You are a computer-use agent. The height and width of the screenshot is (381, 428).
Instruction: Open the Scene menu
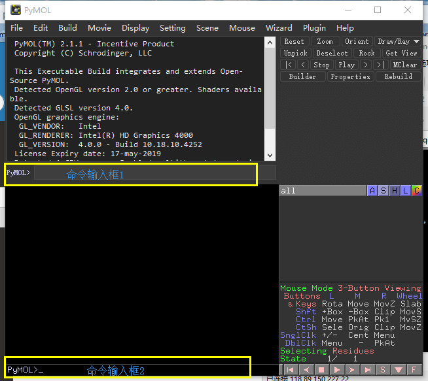point(207,28)
